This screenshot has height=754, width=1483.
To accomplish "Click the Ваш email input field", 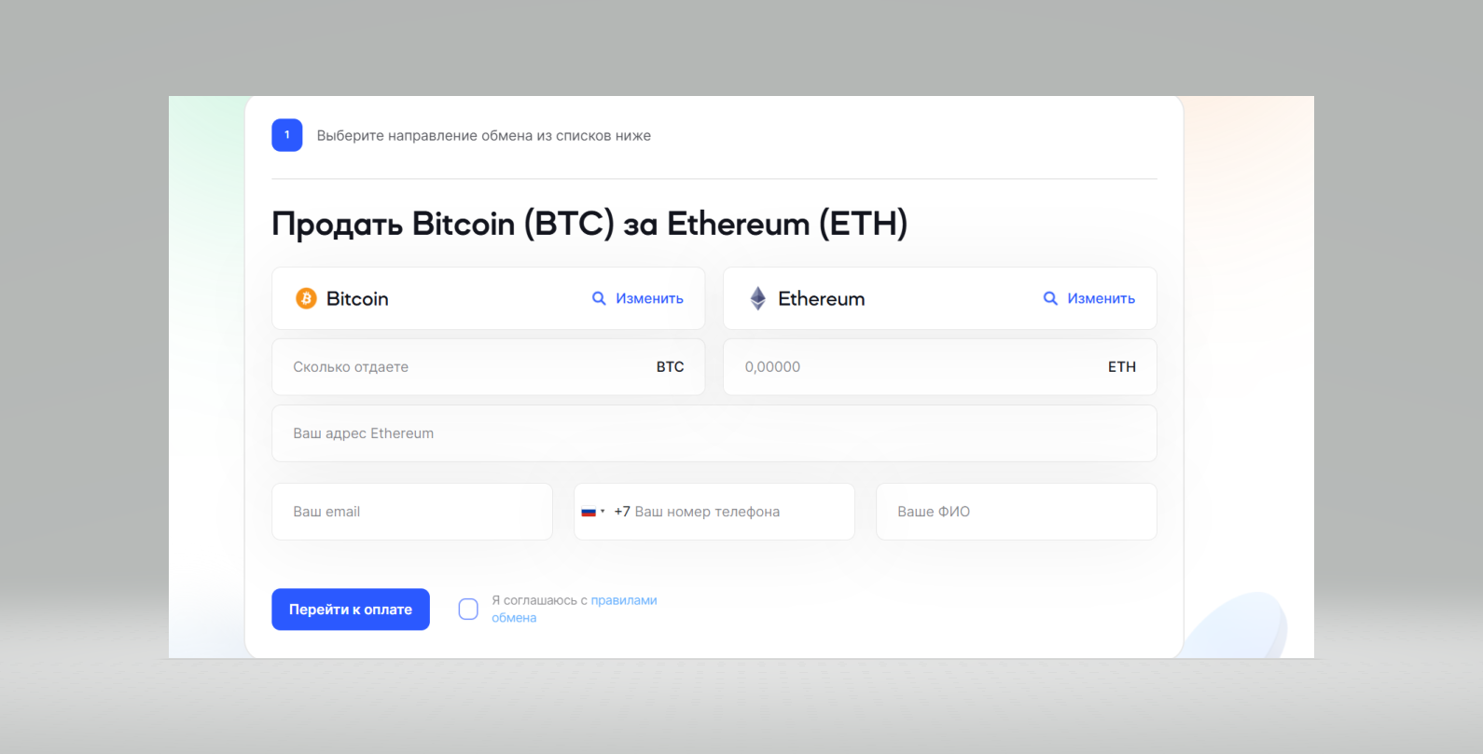I will [412, 512].
